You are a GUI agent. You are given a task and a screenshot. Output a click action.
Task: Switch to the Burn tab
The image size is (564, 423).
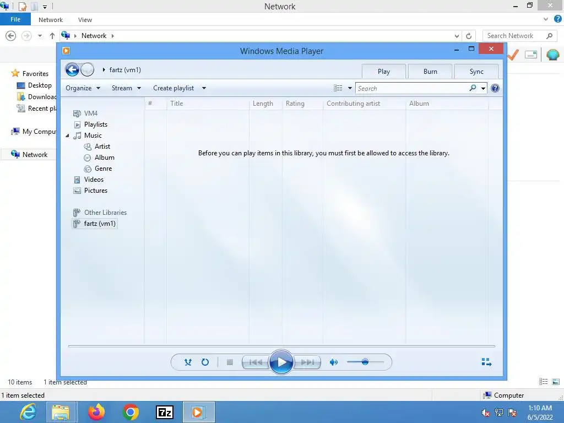(430, 72)
